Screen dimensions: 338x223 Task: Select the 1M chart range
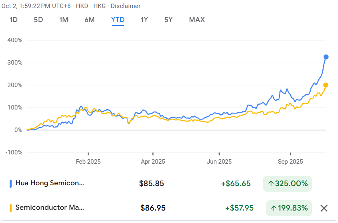[63, 20]
